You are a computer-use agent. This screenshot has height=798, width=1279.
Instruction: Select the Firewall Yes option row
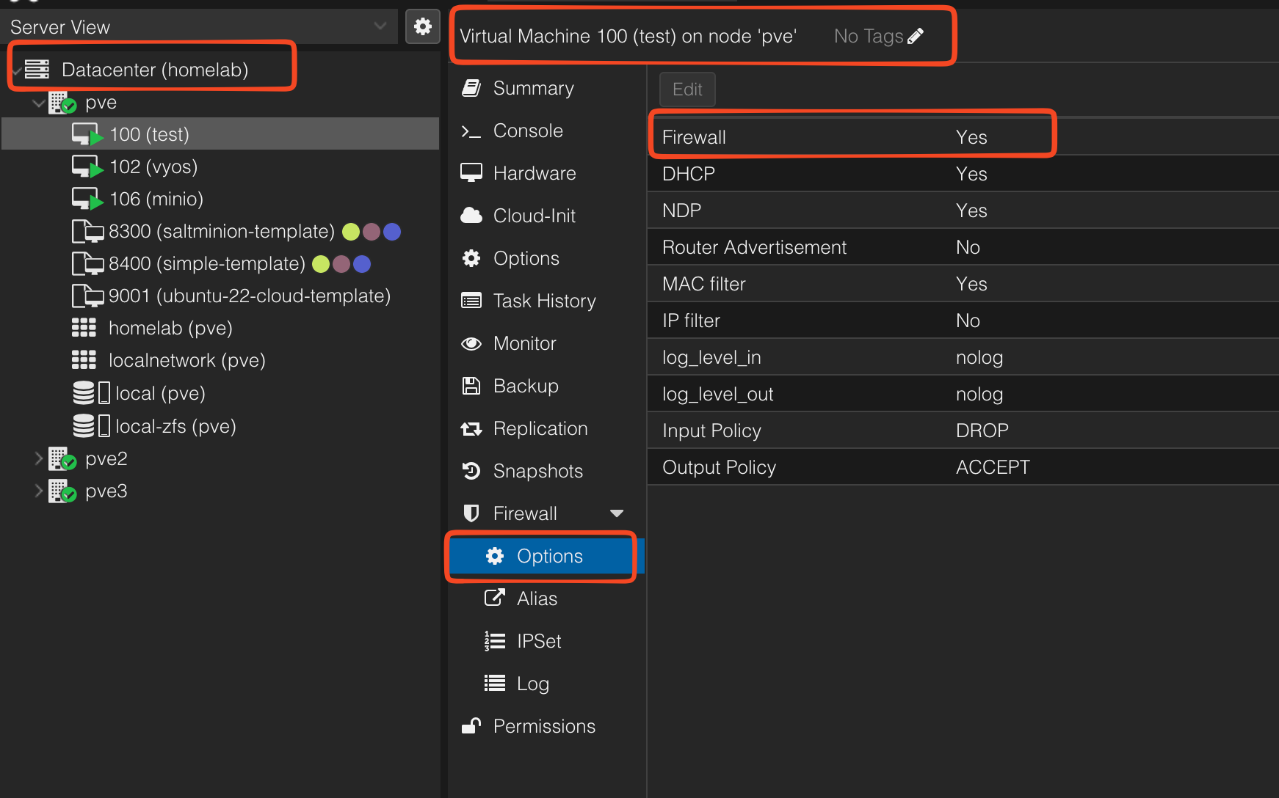coord(852,137)
